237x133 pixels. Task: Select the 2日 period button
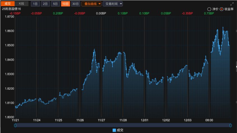click(45, 4)
